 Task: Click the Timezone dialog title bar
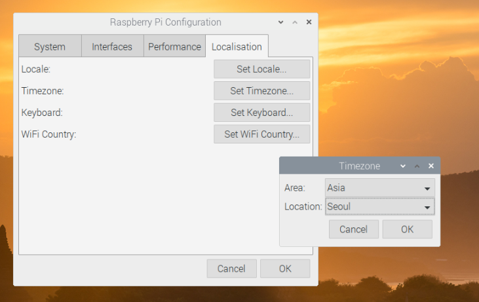tap(360, 166)
